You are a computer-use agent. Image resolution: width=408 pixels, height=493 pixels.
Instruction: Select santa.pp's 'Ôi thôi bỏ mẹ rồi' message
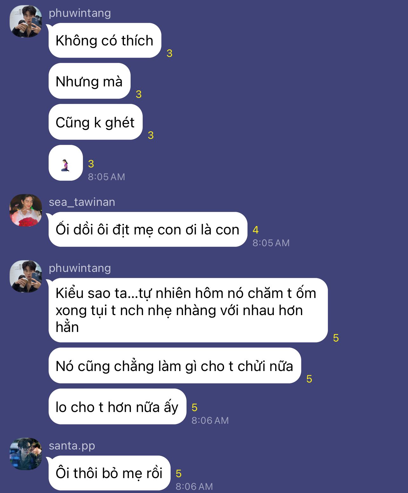tap(109, 473)
